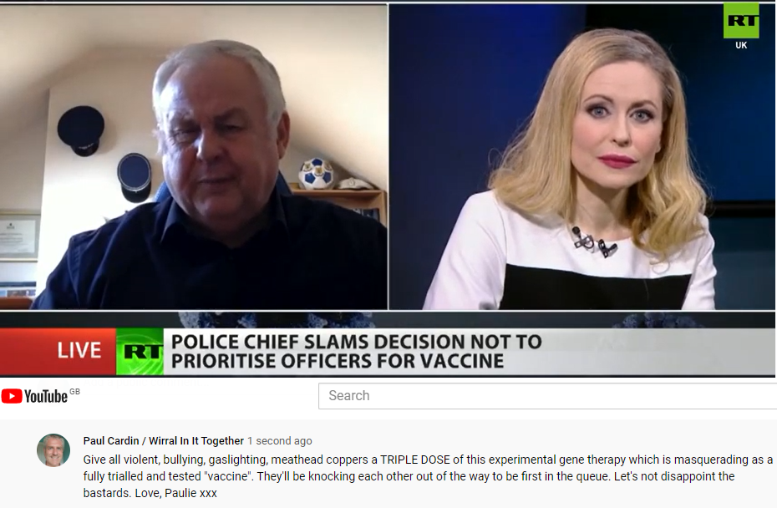This screenshot has width=777, height=508.
Task: Click the presenter's video panel on the right
Action: (582, 156)
